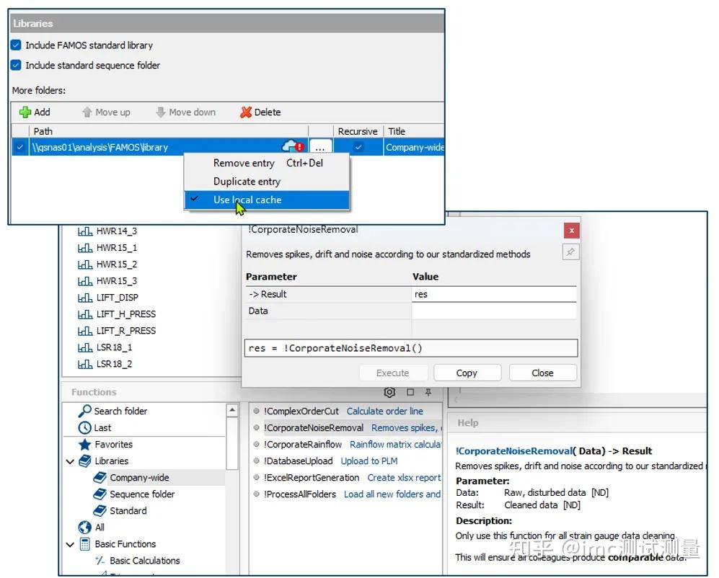Click the Copy button
The image size is (719, 578).
[467, 373]
